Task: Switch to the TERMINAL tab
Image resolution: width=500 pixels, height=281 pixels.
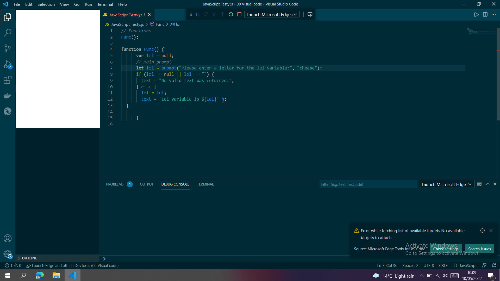Action: (205, 184)
